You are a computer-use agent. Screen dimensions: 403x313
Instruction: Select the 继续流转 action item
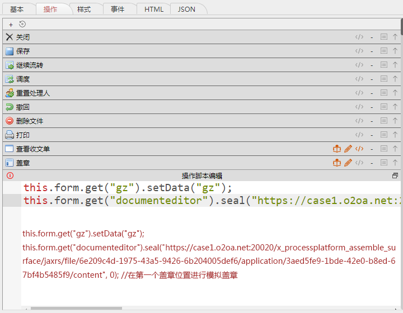pos(30,65)
